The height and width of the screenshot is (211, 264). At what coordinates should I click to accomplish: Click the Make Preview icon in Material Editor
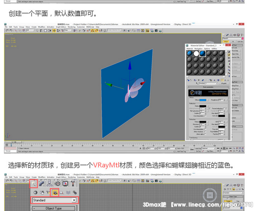[229, 67]
